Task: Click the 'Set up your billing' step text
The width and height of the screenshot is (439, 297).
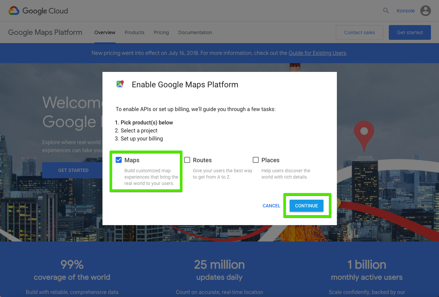Action: click(x=142, y=138)
